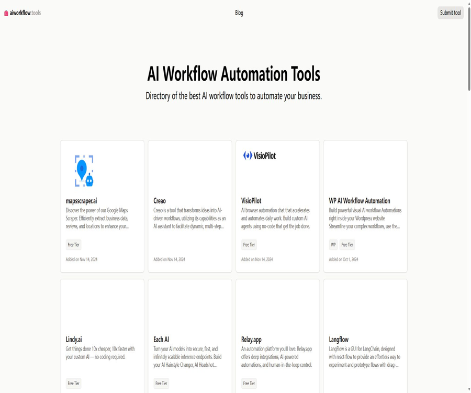Click 'Added on Nov 14, 2024' on VisioPilot card
The height and width of the screenshot is (393, 471).
click(x=257, y=259)
